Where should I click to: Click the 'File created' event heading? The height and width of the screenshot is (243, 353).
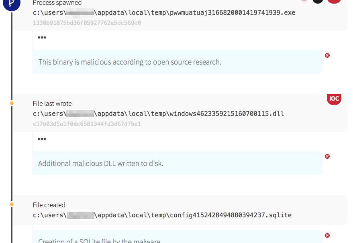(x=49, y=205)
